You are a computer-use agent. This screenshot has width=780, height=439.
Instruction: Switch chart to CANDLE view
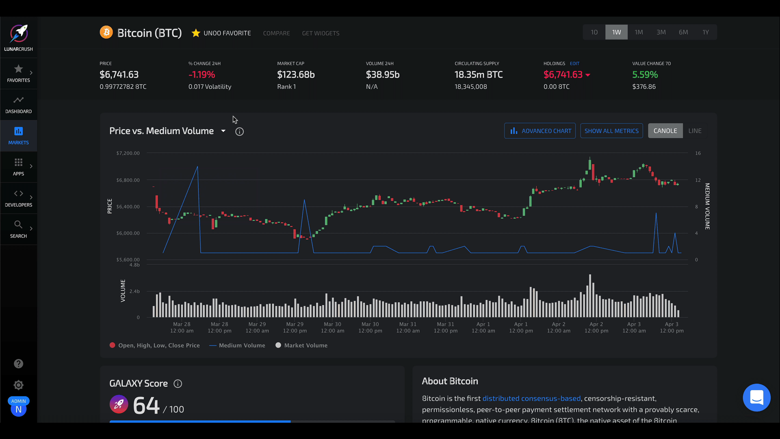tap(665, 131)
